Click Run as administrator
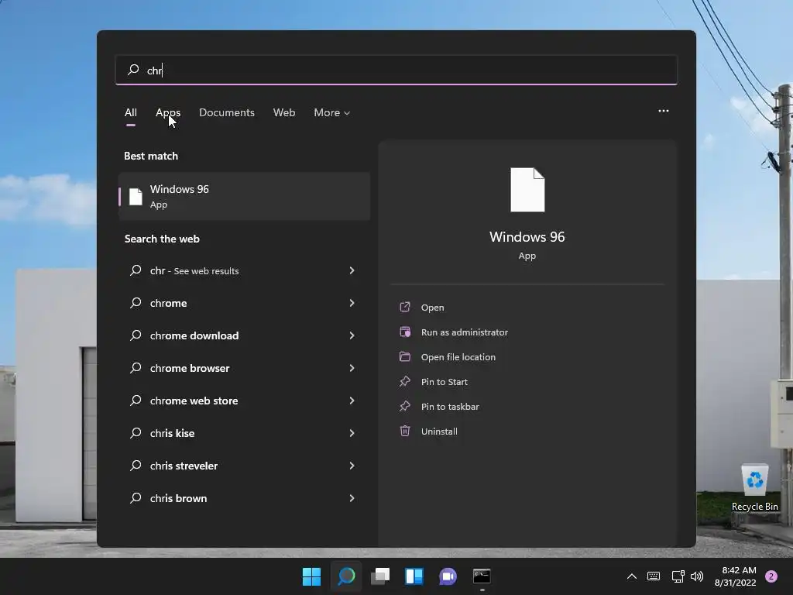Viewport: 793px width, 595px height. tap(465, 332)
